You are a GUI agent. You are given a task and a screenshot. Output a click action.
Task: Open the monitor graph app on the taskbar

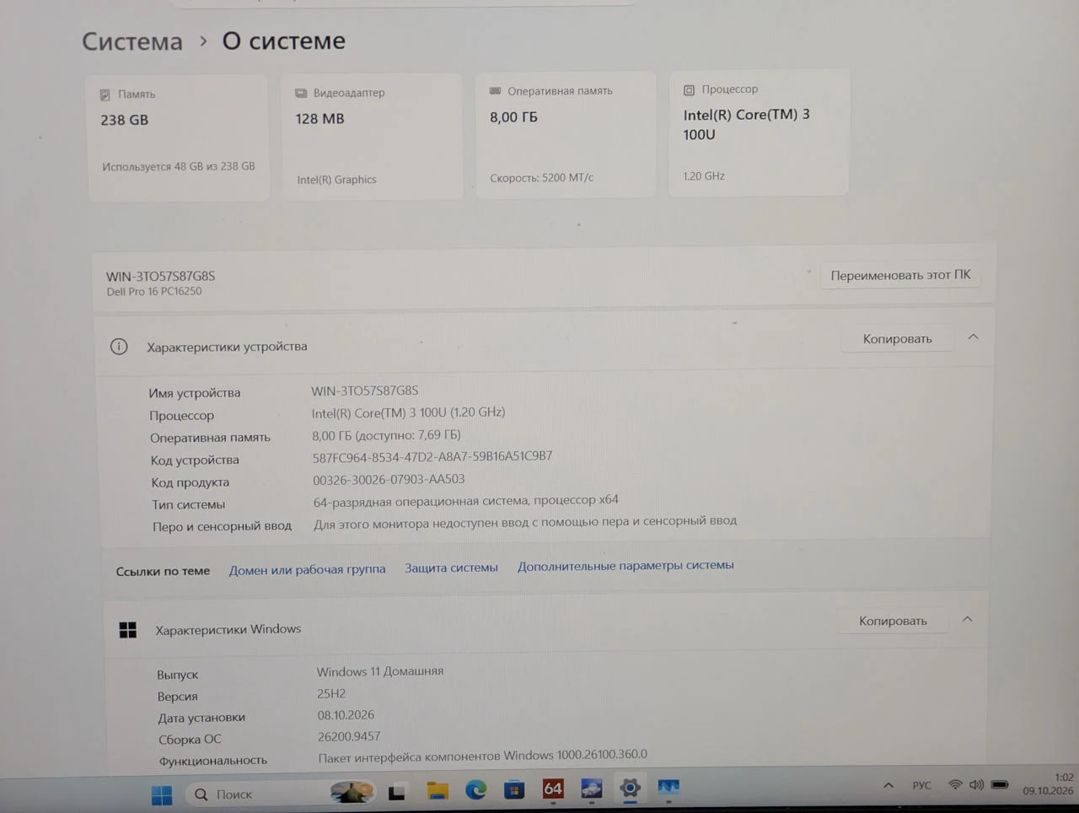click(x=668, y=788)
